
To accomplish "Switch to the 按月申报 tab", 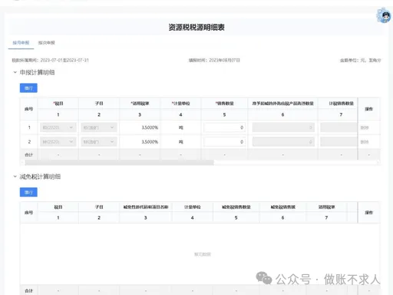I will 21,43.
